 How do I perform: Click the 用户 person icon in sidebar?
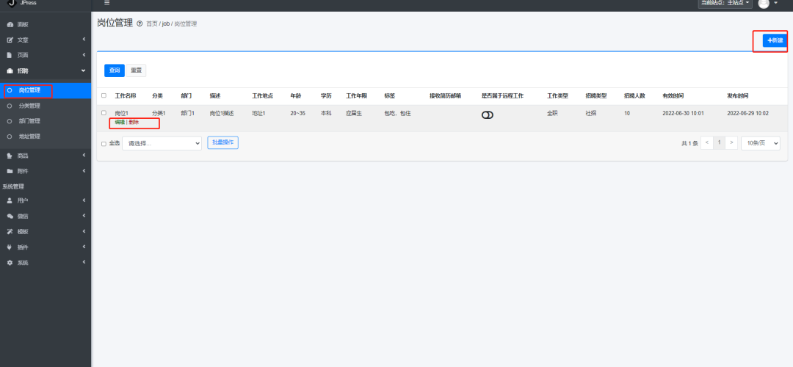[10, 200]
